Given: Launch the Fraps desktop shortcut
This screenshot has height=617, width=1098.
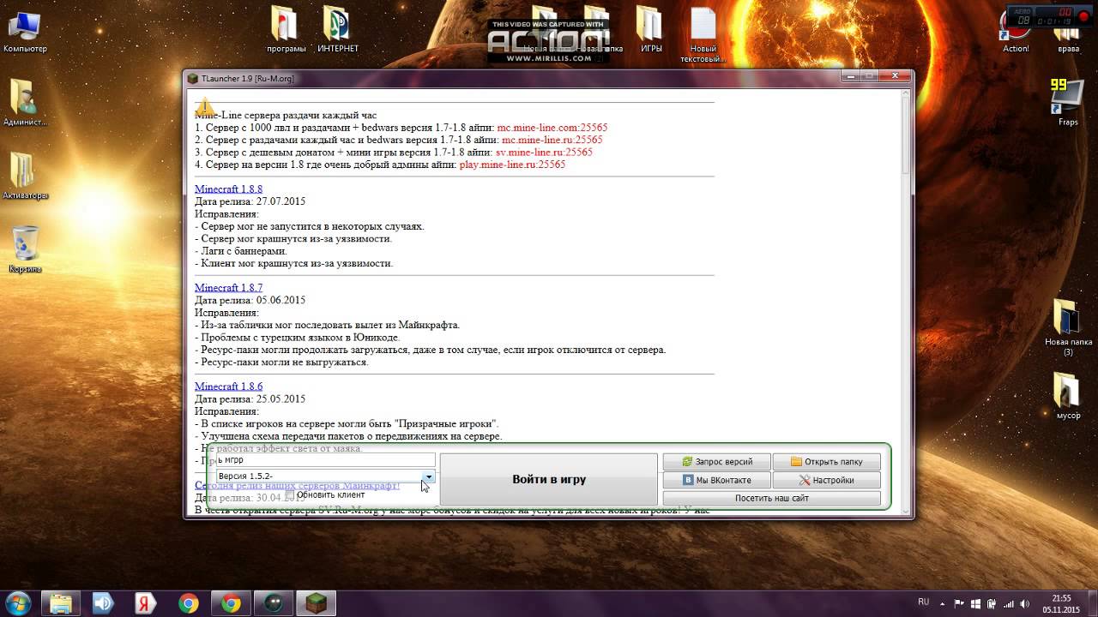Looking at the screenshot, I should tap(1067, 103).
